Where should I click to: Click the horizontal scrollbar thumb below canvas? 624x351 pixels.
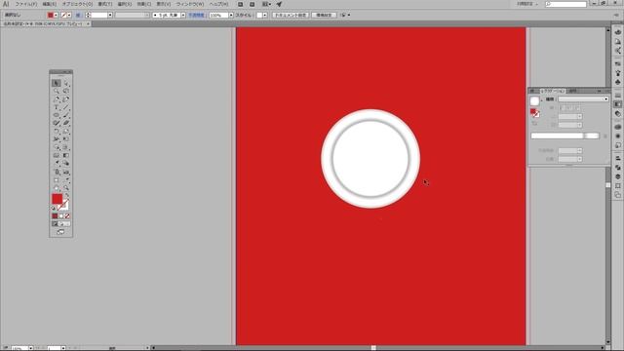tap(372, 348)
